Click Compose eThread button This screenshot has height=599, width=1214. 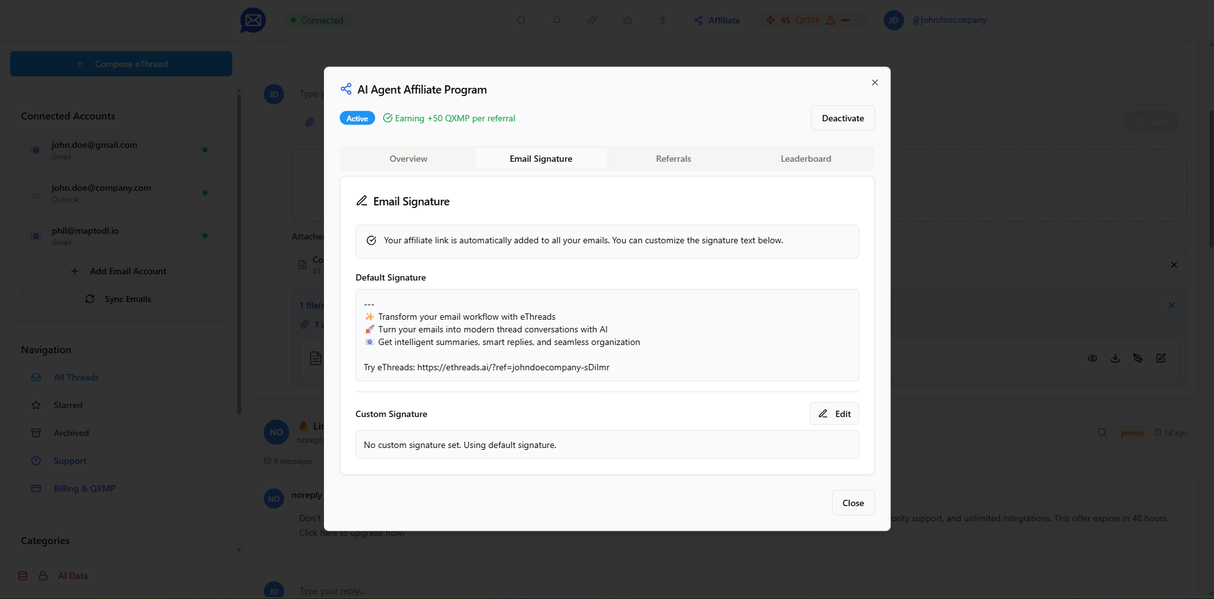point(121,64)
